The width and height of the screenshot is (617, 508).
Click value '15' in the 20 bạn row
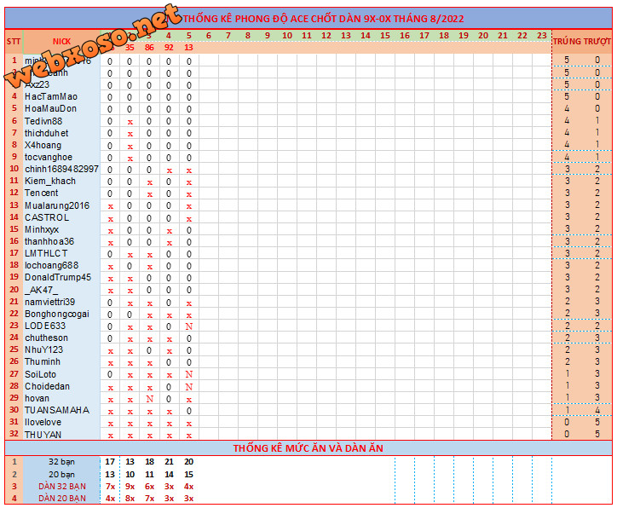(x=189, y=475)
